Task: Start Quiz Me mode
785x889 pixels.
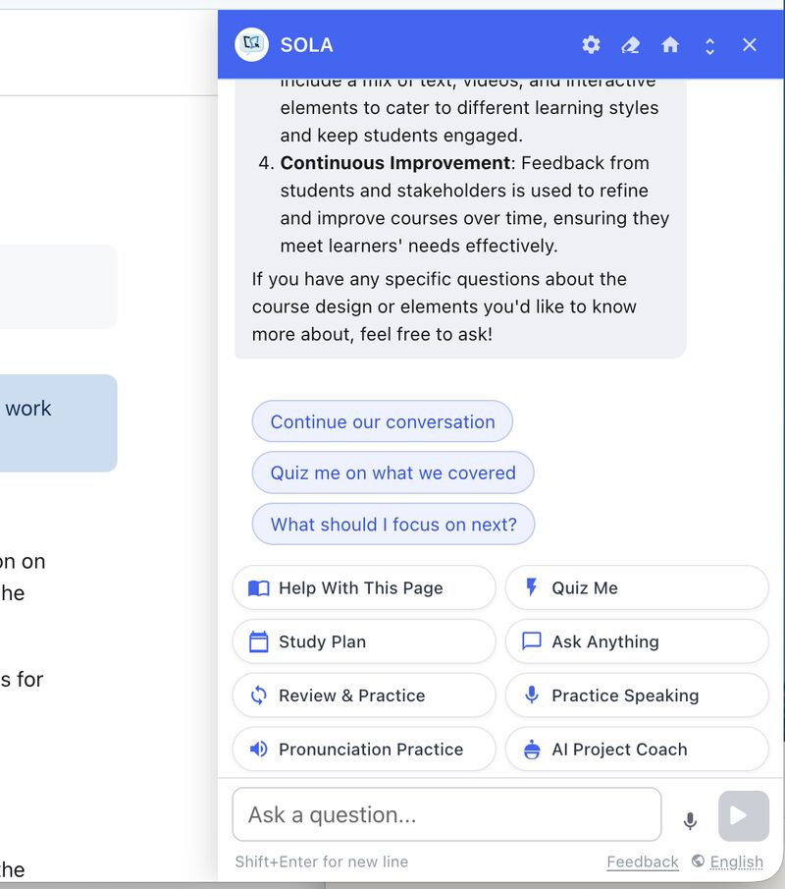Action: pos(636,587)
